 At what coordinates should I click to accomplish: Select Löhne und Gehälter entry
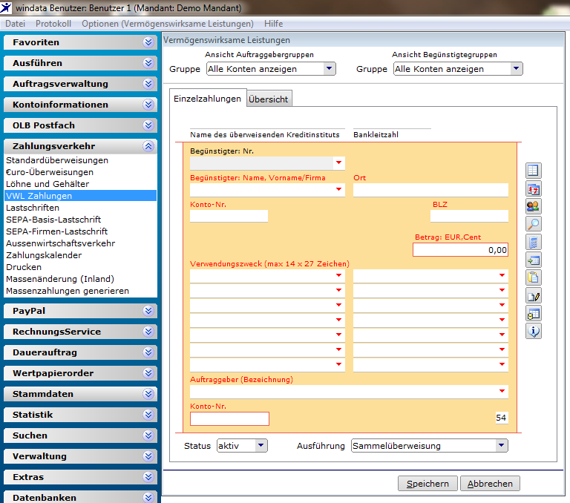(47, 184)
